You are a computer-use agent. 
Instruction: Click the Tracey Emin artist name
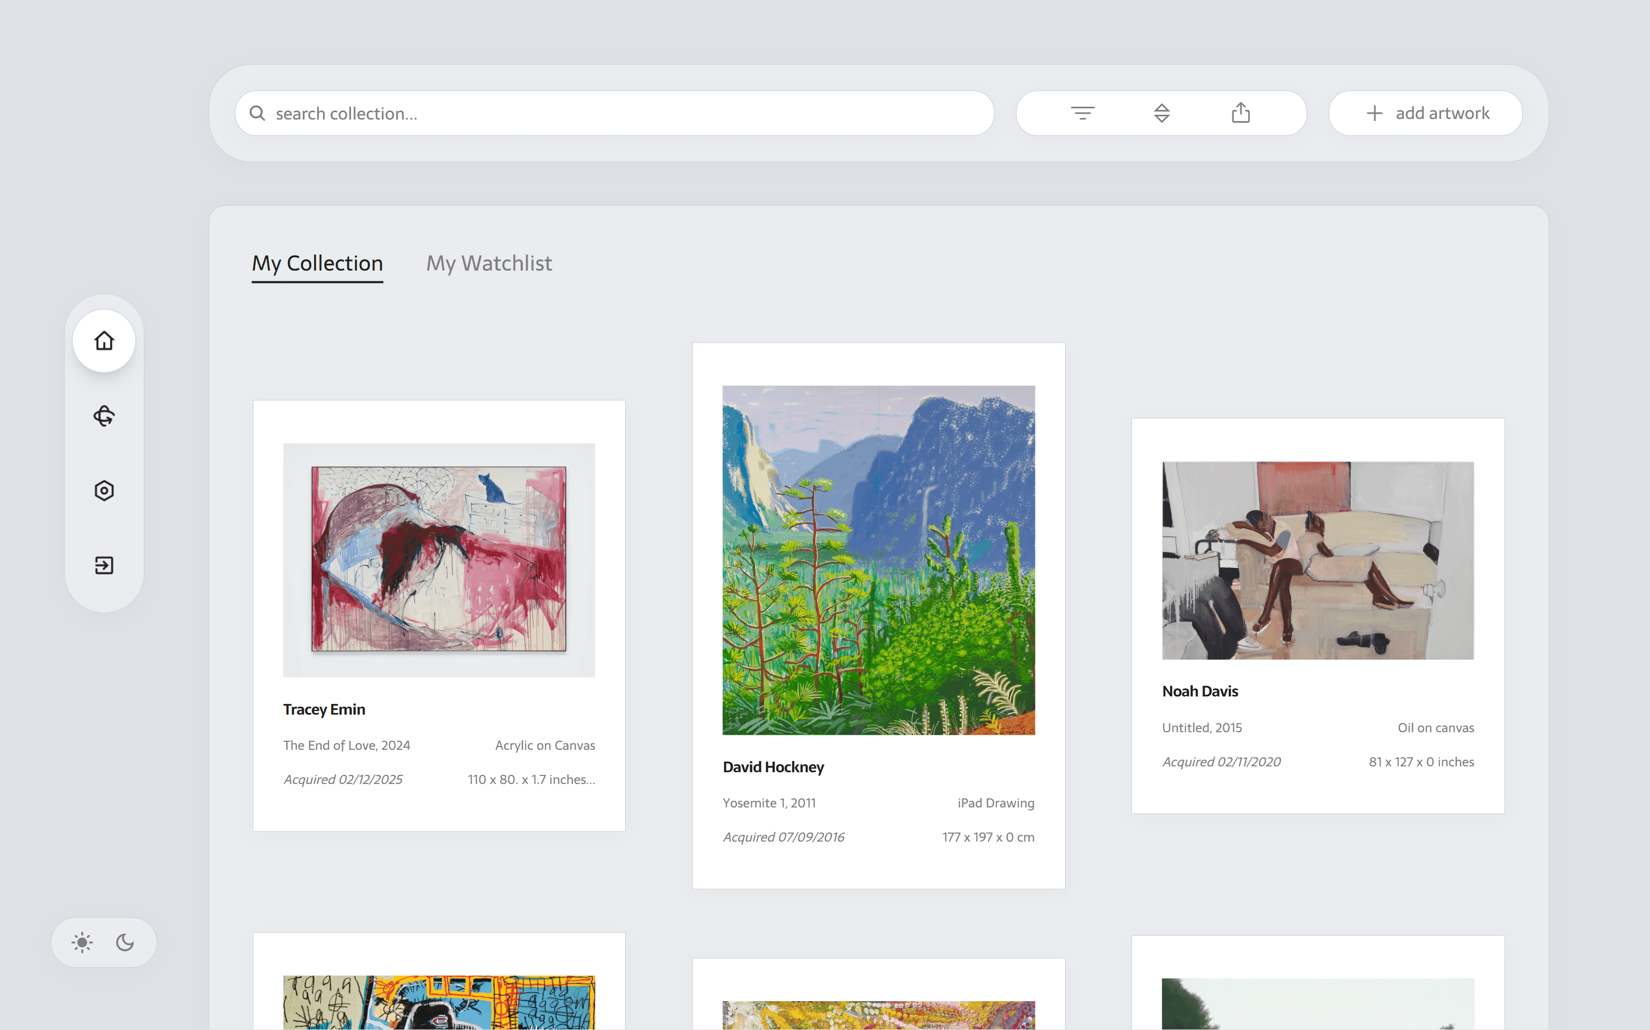(x=325, y=710)
